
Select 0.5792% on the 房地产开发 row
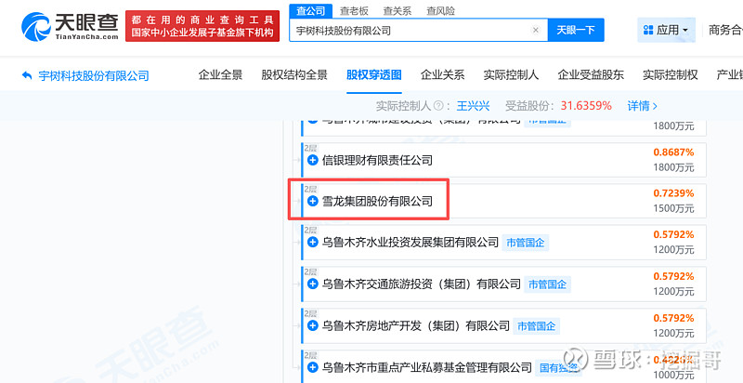click(673, 318)
